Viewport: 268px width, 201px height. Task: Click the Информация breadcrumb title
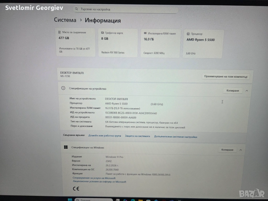click(x=103, y=20)
